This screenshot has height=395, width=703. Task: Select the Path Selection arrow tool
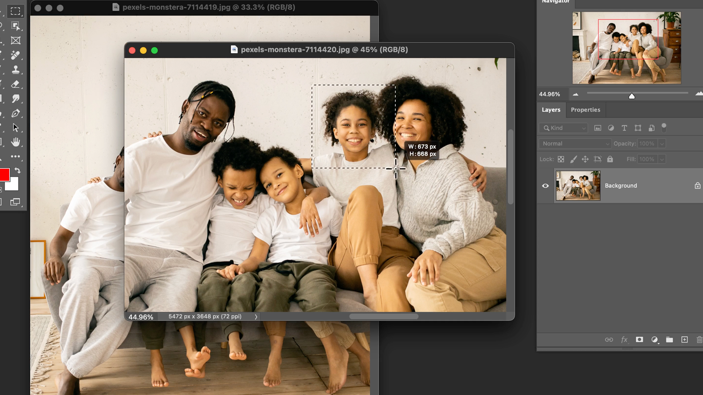point(15,128)
